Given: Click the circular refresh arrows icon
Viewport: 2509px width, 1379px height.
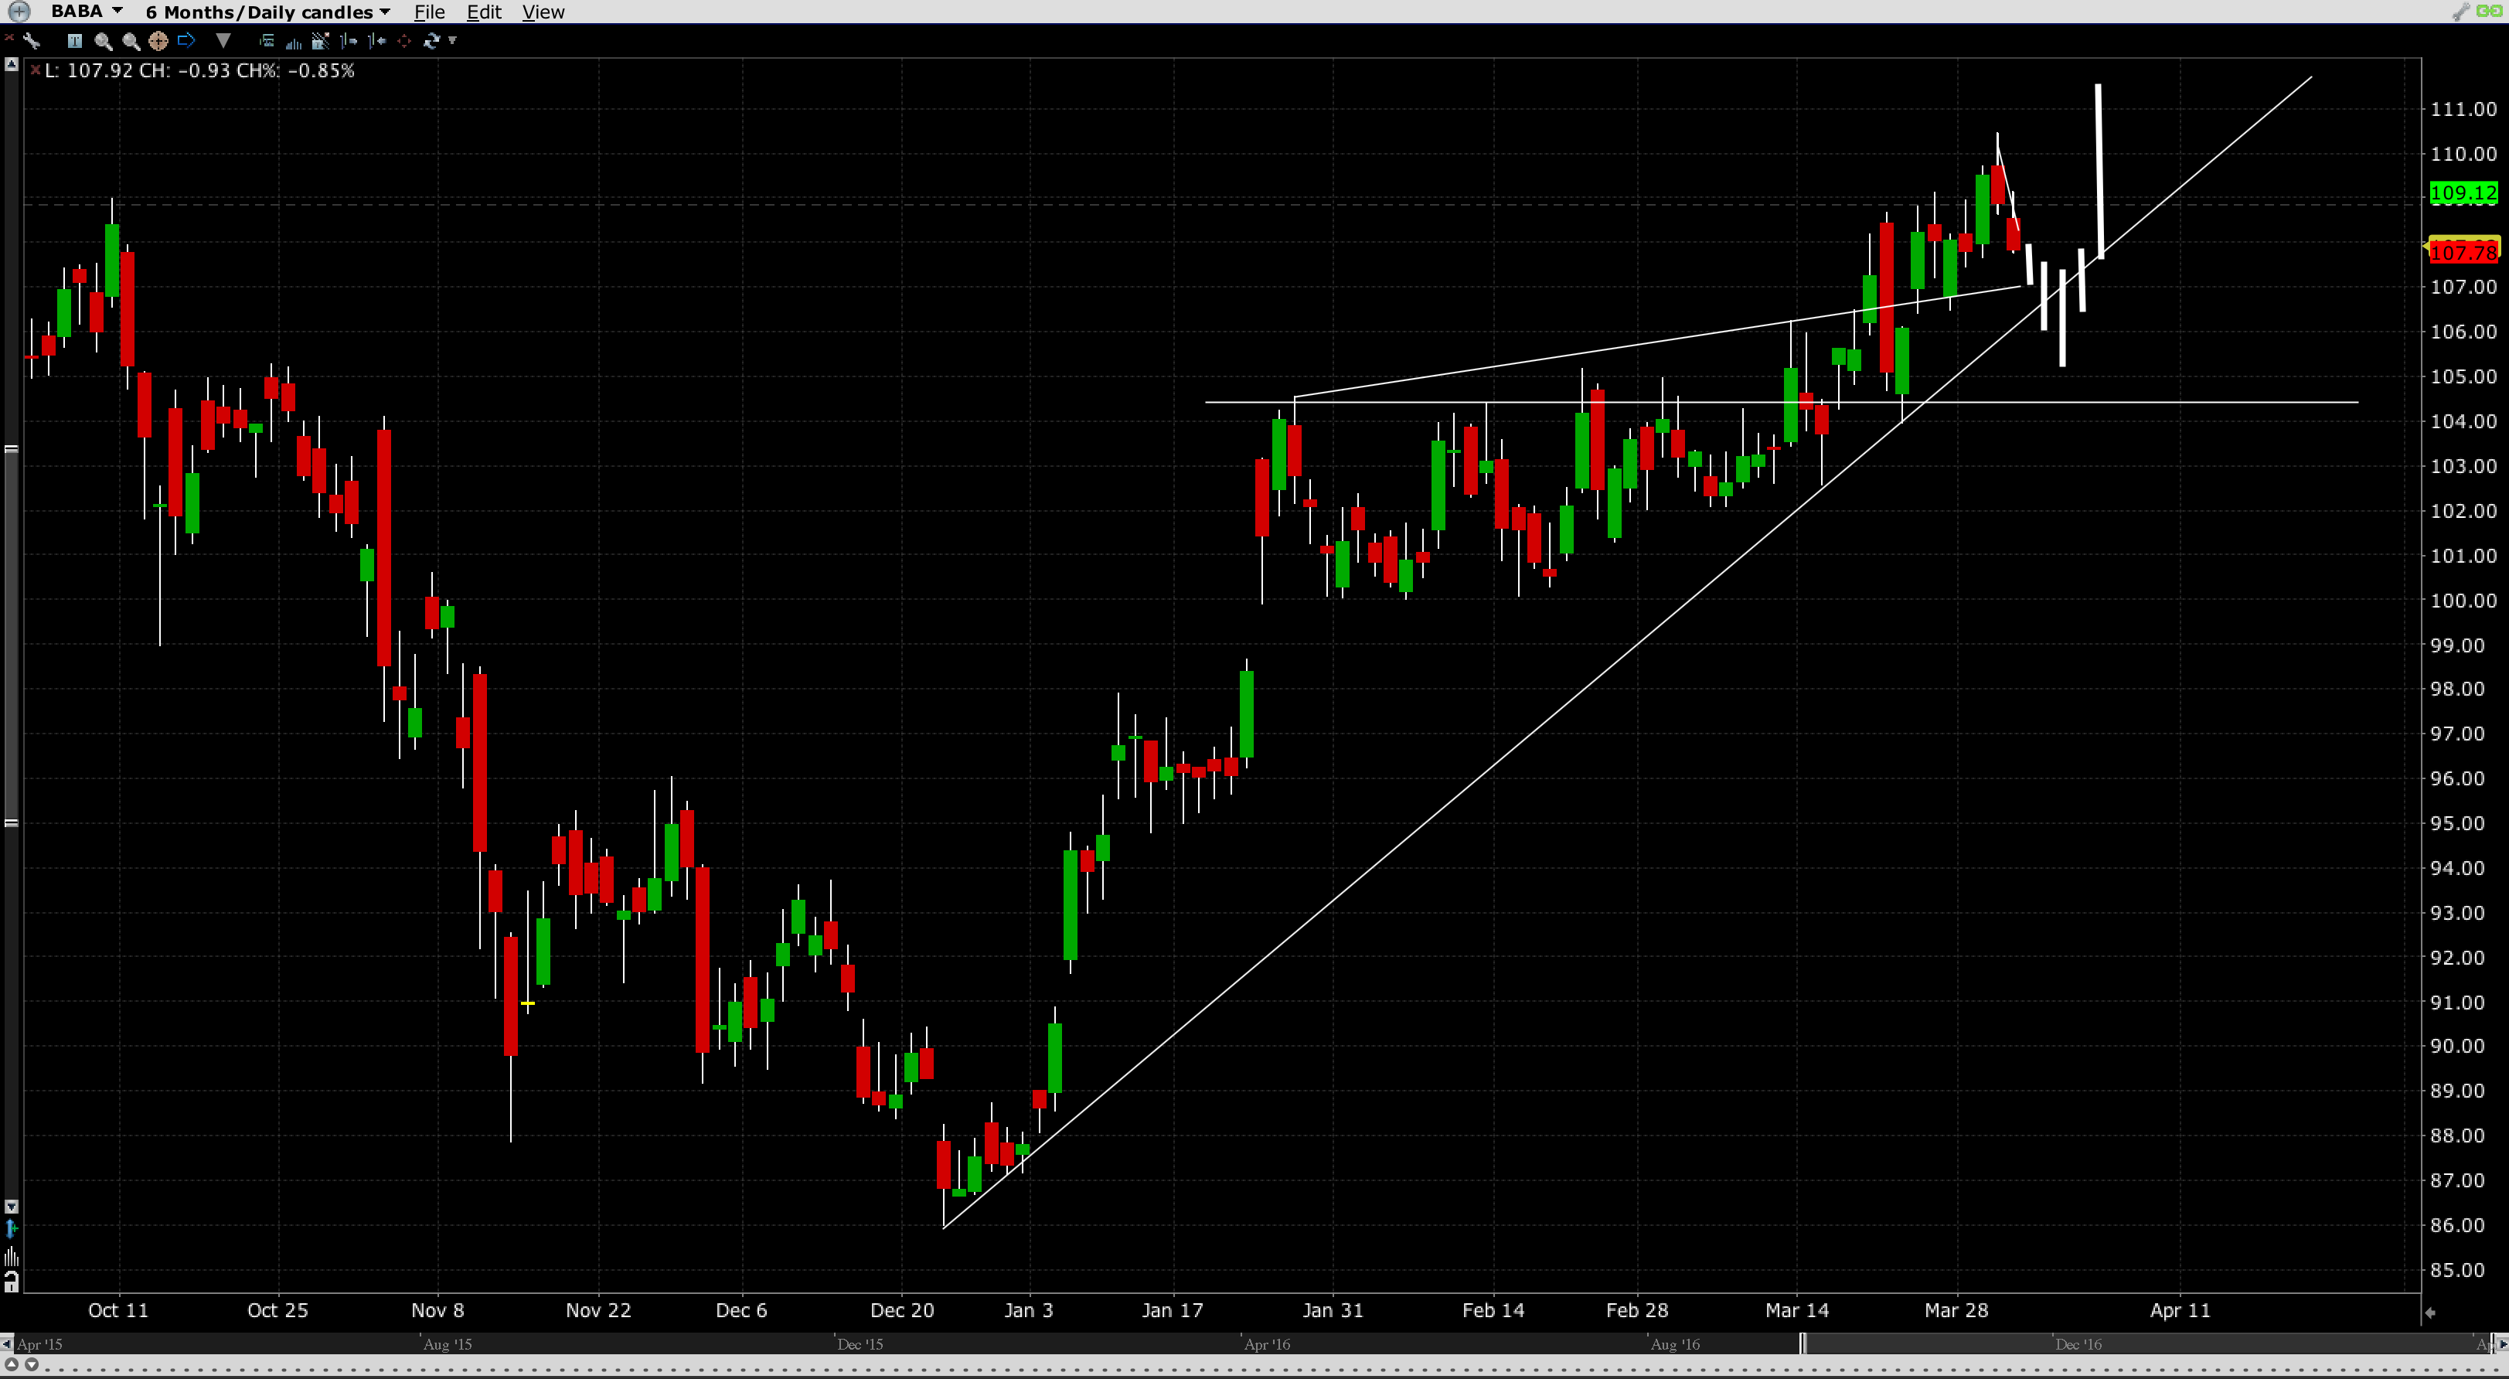Looking at the screenshot, I should pos(431,41).
